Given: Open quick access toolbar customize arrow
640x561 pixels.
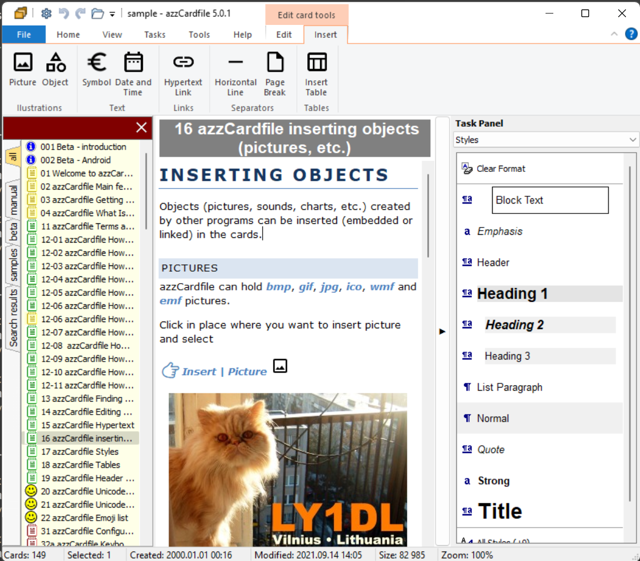Looking at the screenshot, I should [112, 15].
